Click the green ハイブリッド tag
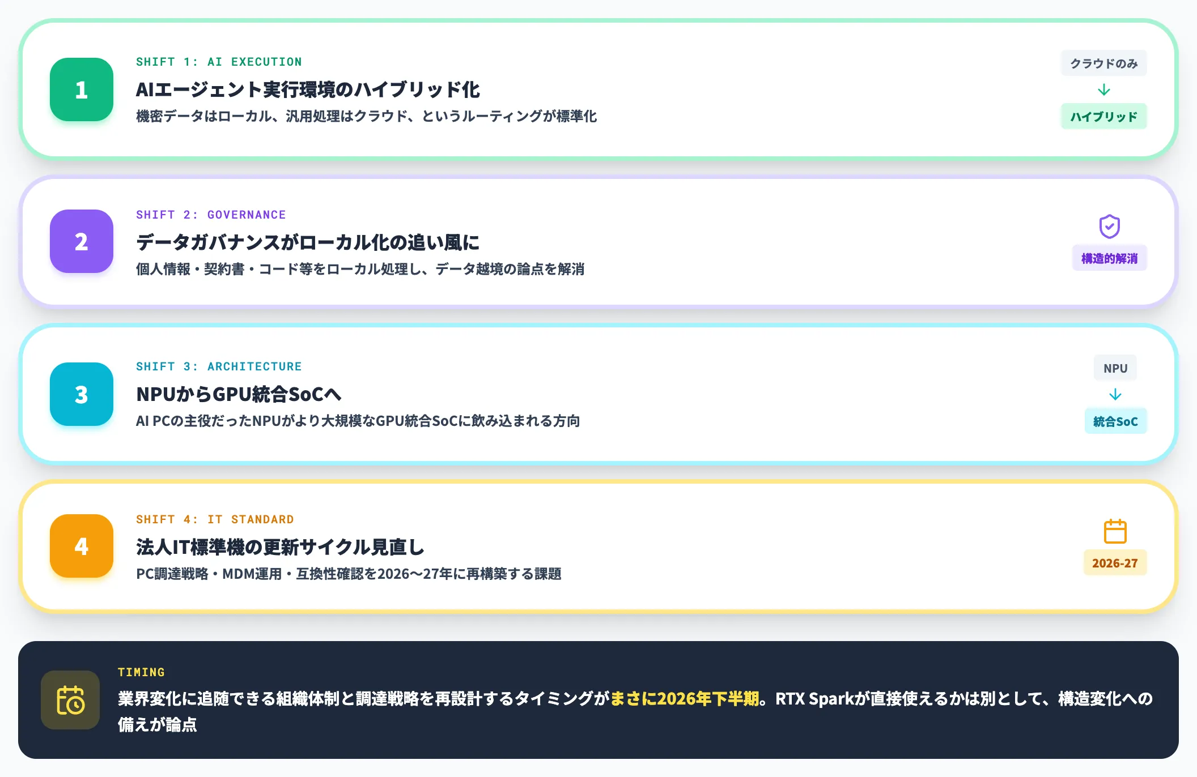This screenshot has width=1197, height=777. coord(1103,116)
